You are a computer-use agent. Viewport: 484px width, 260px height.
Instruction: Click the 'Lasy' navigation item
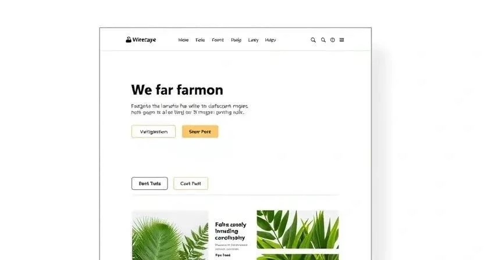point(253,40)
